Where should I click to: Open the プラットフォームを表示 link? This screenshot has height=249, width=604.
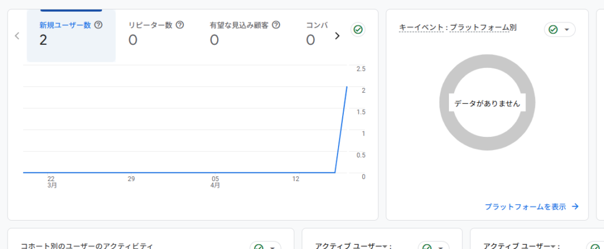coord(525,207)
